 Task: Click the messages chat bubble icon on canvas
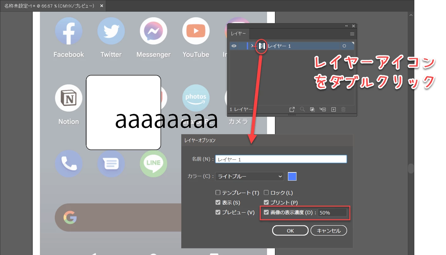point(111,164)
